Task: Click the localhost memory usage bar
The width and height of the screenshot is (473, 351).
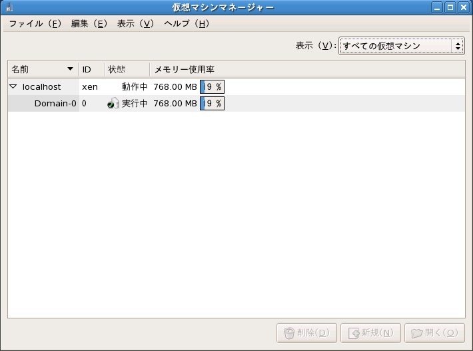Action: pyautogui.click(x=212, y=86)
